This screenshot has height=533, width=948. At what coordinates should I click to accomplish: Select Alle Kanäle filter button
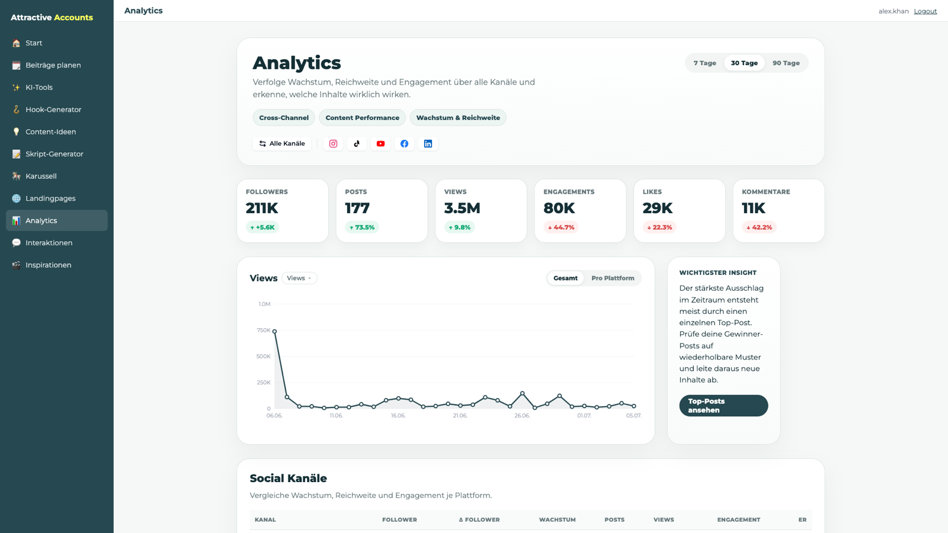click(x=282, y=144)
